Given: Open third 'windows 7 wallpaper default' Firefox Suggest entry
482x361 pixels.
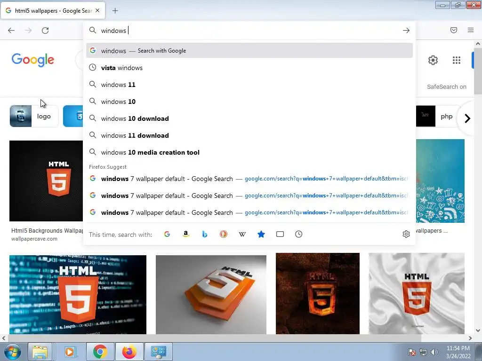Looking at the screenshot, I should (x=249, y=212).
